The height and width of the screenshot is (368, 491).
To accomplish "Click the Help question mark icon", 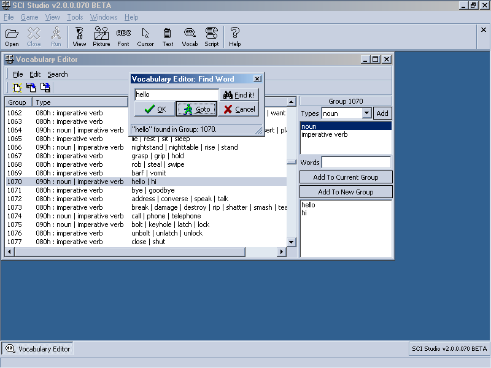I will [235, 37].
